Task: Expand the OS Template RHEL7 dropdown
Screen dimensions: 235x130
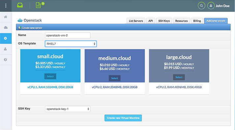Action: pos(71,44)
